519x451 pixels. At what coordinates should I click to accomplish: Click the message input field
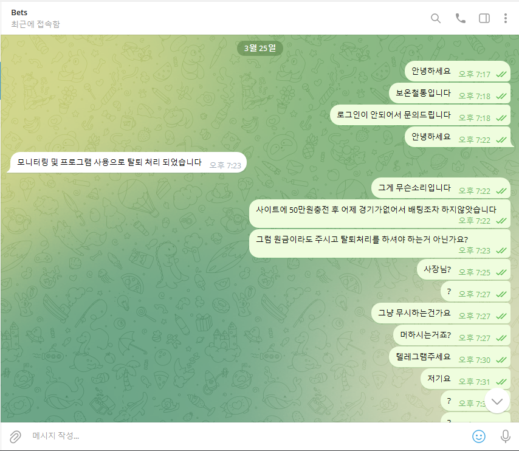243,436
